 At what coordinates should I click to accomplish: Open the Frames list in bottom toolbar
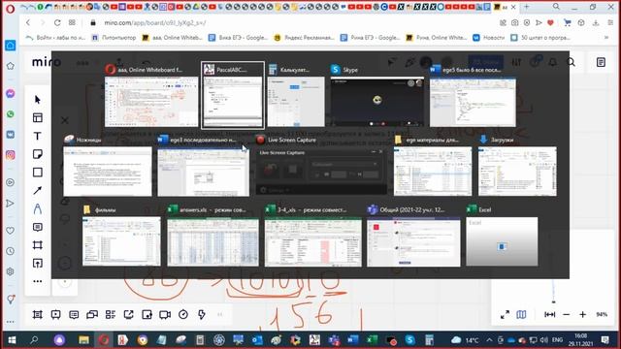point(38,314)
